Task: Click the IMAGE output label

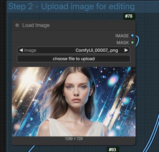Action: click(x=122, y=36)
